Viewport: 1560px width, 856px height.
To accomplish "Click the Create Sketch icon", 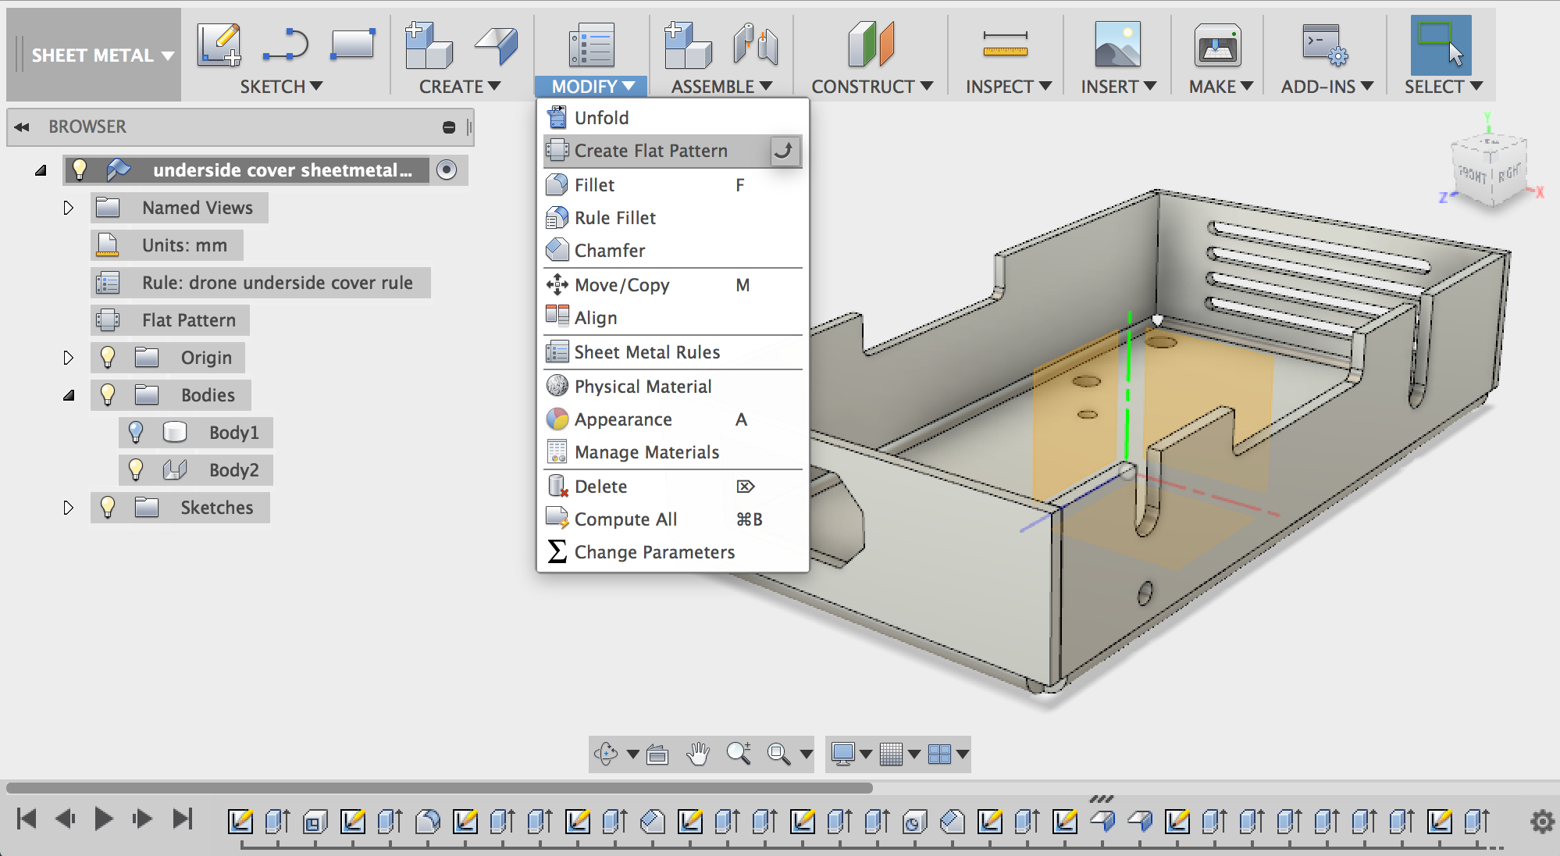I will (x=218, y=45).
